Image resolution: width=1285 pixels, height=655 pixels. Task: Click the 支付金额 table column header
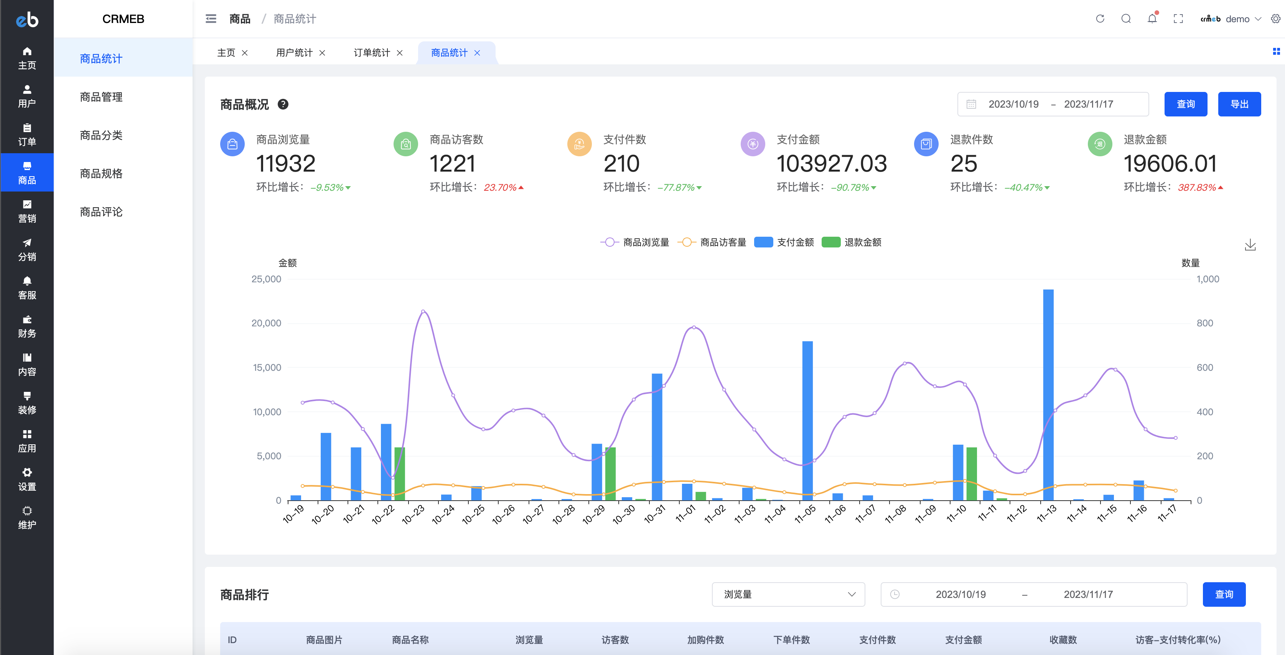tap(963, 640)
